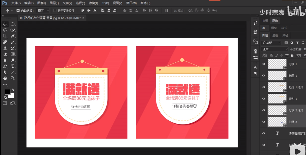
Task: Filter layers by type layers icon
Action: pos(297,43)
